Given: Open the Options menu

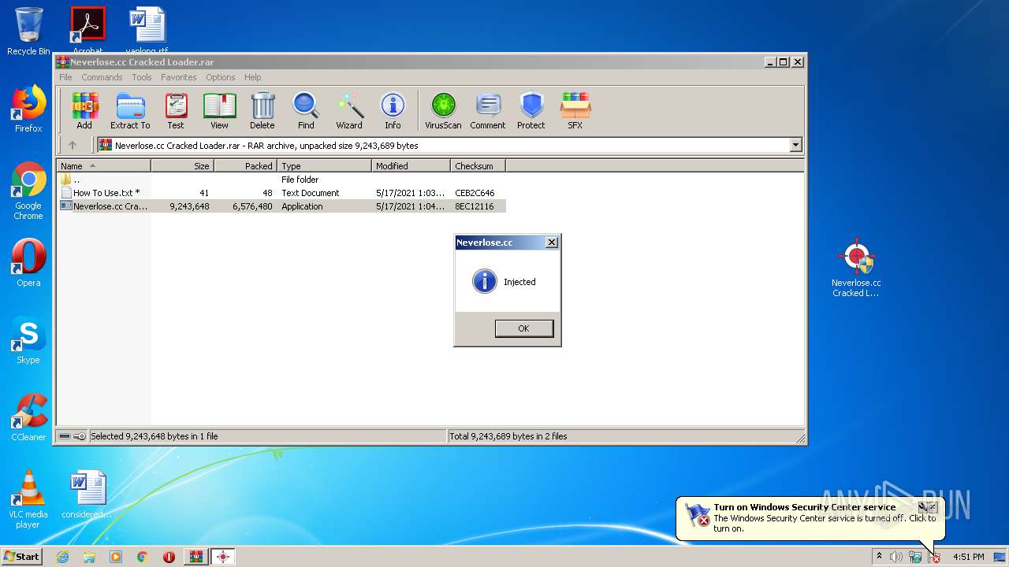Looking at the screenshot, I should 221,77.
